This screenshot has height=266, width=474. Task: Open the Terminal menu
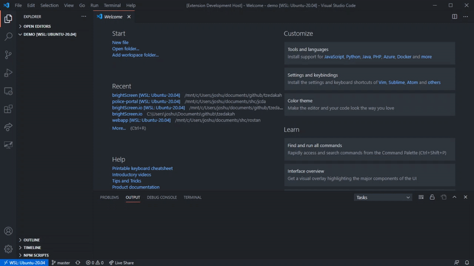click(x=112, y=5)
